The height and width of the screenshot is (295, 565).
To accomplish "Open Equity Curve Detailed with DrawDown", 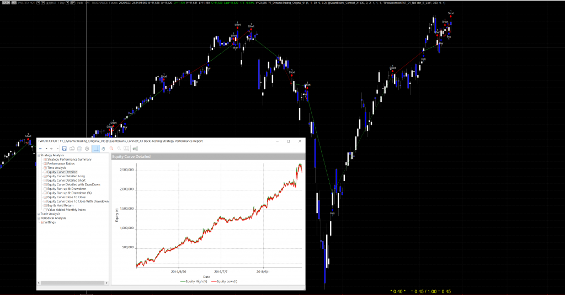I will [73, 184].
